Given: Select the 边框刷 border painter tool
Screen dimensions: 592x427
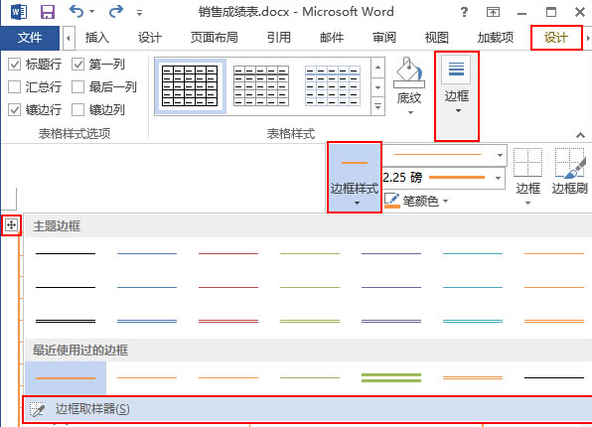Looking at the screenshot, I should point(570,172).
